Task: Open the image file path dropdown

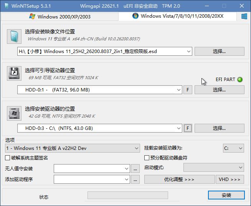Action: (x=189, y=51)
